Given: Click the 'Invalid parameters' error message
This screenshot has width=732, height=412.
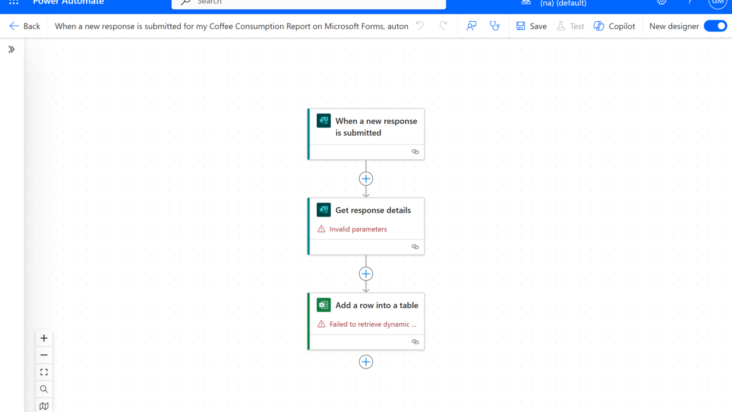Looking at the screenshot, I should click(358, 229).
